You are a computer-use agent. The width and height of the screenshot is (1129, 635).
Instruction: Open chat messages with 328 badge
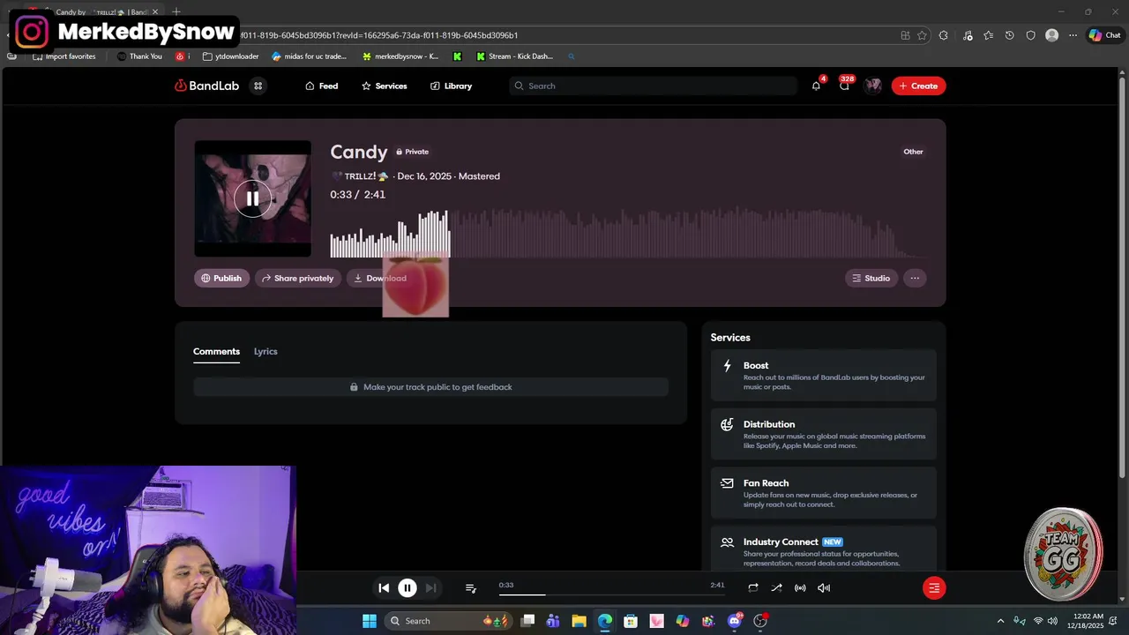(845, 86)
